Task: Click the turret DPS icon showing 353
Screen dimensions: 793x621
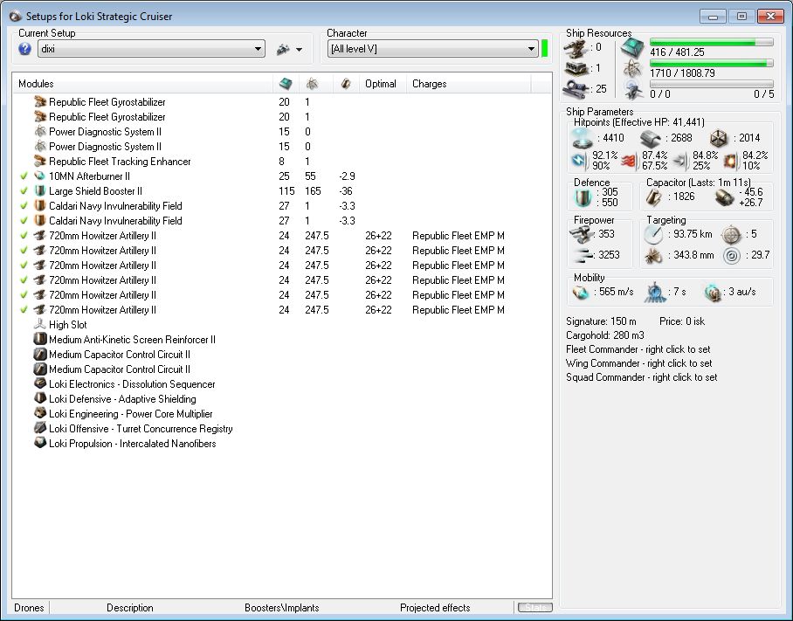Action: click(580, 234)
